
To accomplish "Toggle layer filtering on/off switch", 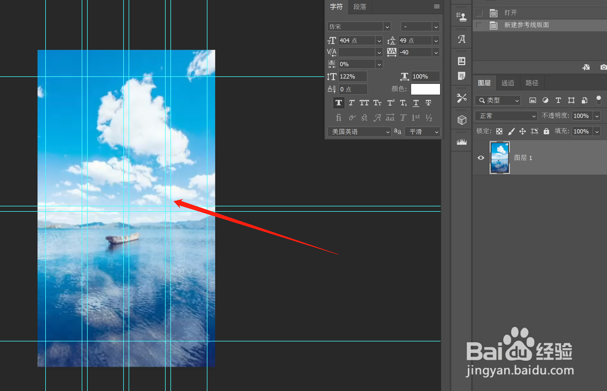I will point(598,100).
